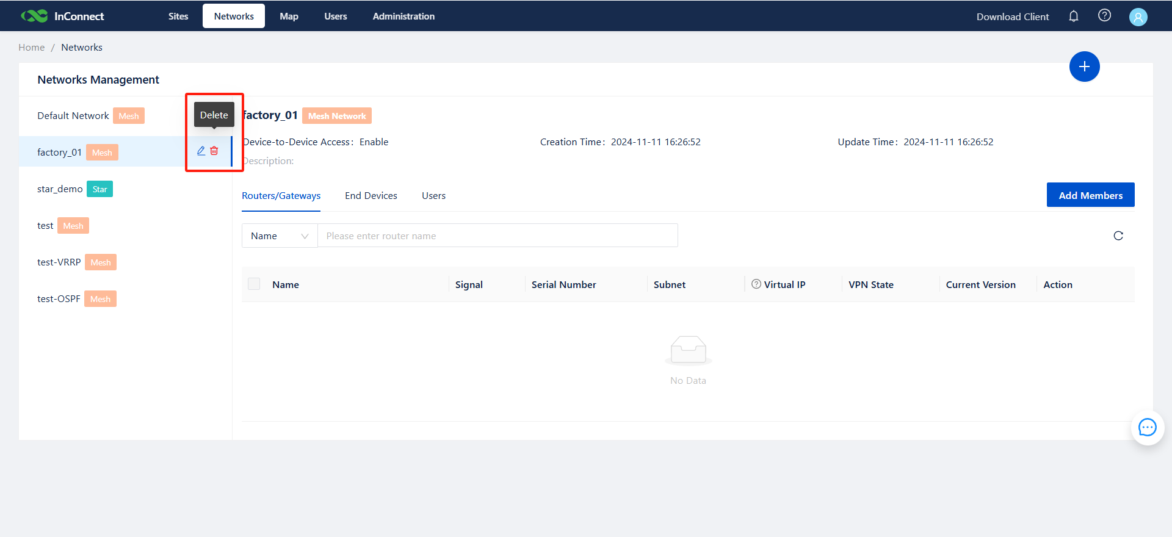Viewport: 1172px width, 537px height.
Task: Toggle the select-all checkbox in table header
Action: [254, 284]
